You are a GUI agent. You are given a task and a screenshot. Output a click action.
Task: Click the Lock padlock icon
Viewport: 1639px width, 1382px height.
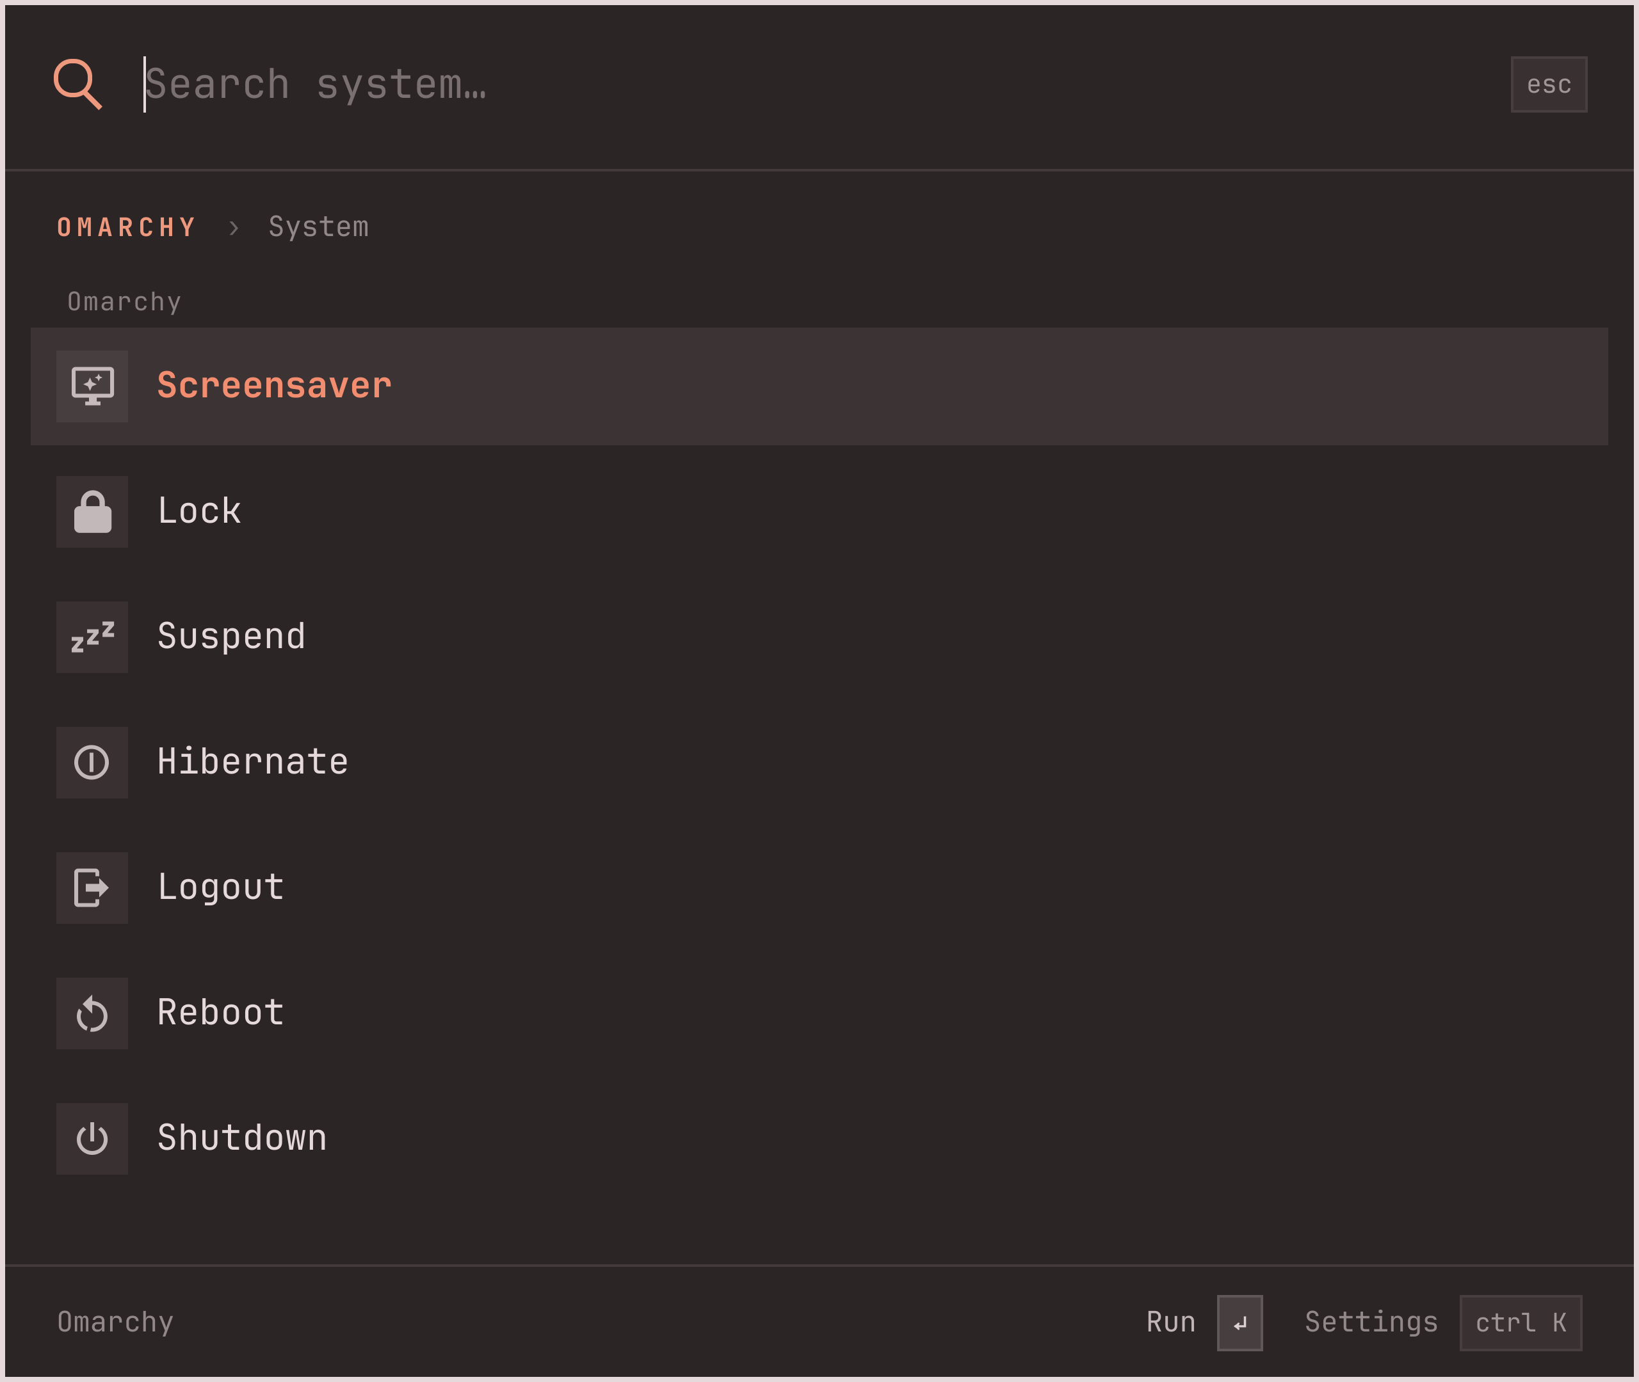coord(92,512)
